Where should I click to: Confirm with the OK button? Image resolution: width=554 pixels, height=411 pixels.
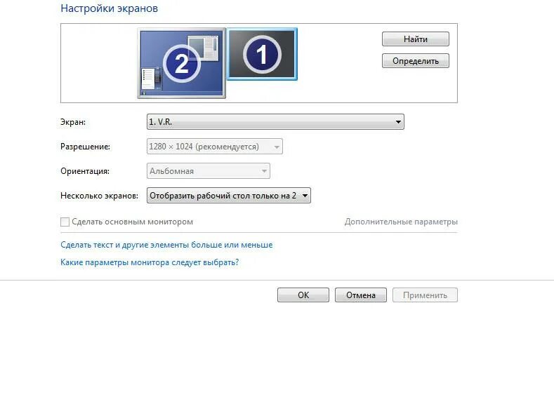[x=303, y=295]
